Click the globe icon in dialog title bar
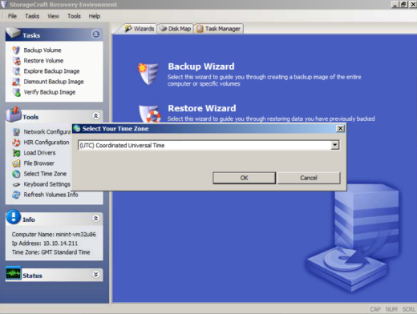This screenshot has height=314, width=417. 77,128
